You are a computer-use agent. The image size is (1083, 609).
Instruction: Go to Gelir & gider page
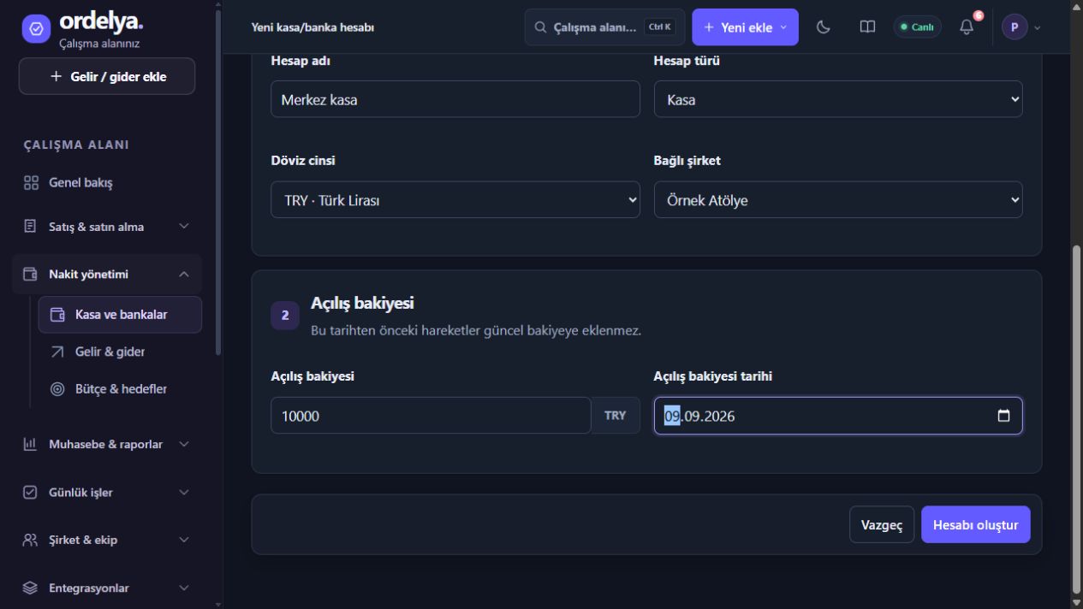coord(120,352)
